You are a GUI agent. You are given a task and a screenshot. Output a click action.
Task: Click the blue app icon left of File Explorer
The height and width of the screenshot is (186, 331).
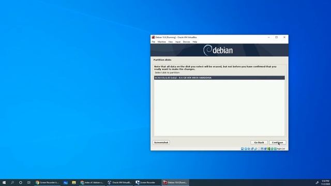(66, 182)
